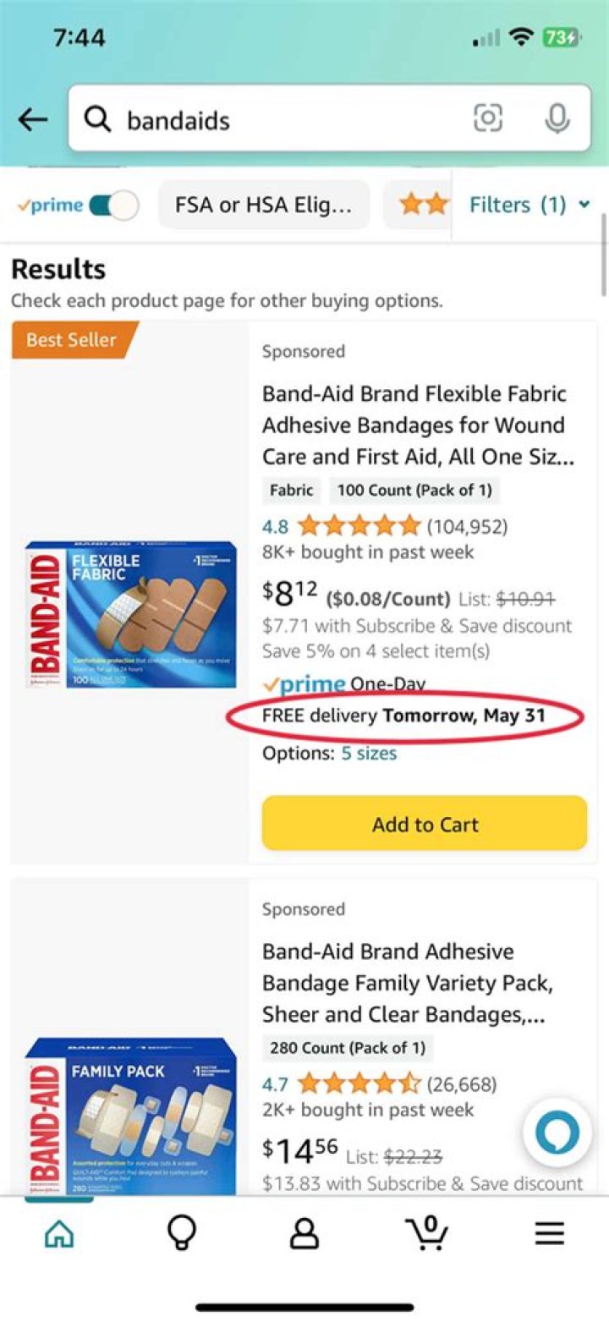Expand the Filters (1) dropdown

pyautogui.click(x=533, y=205)
